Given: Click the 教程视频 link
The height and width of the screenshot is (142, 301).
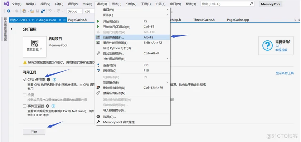Looking at the screenshot, I should [281, 50].
